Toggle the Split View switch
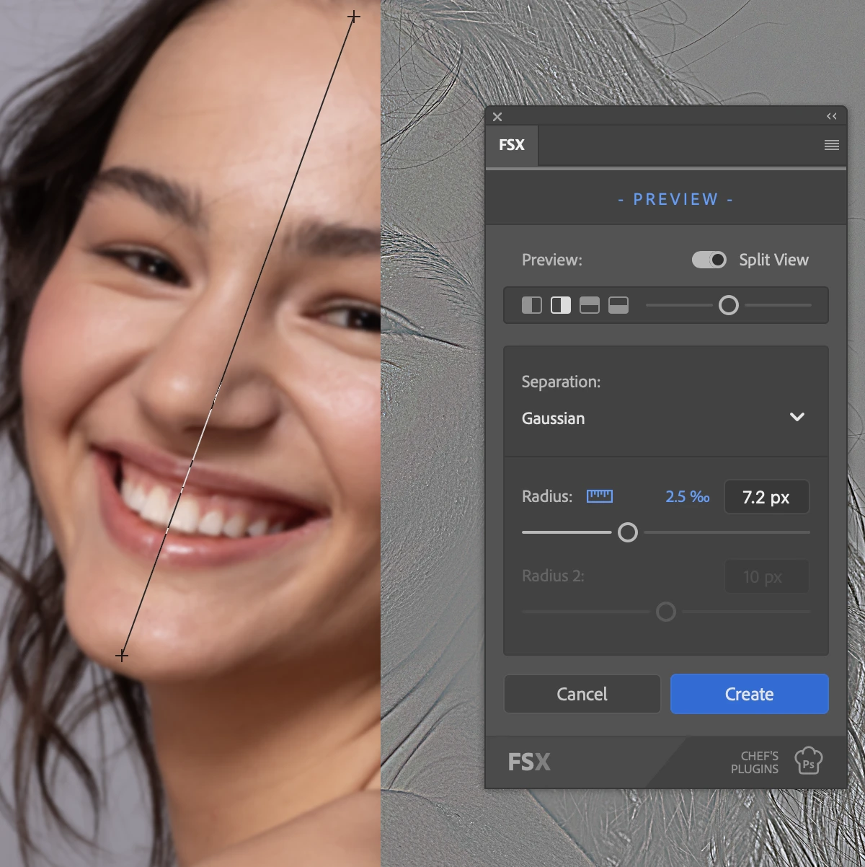Image resolution: width=865 pixels, height=867 pixels. pos(709,260)
